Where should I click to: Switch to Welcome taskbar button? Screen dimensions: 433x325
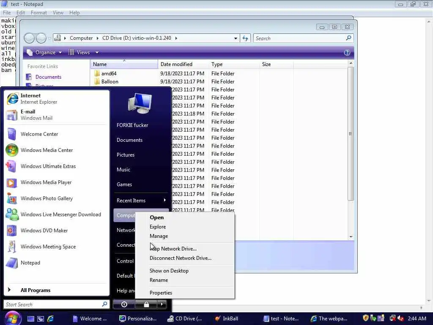[90, 319]
